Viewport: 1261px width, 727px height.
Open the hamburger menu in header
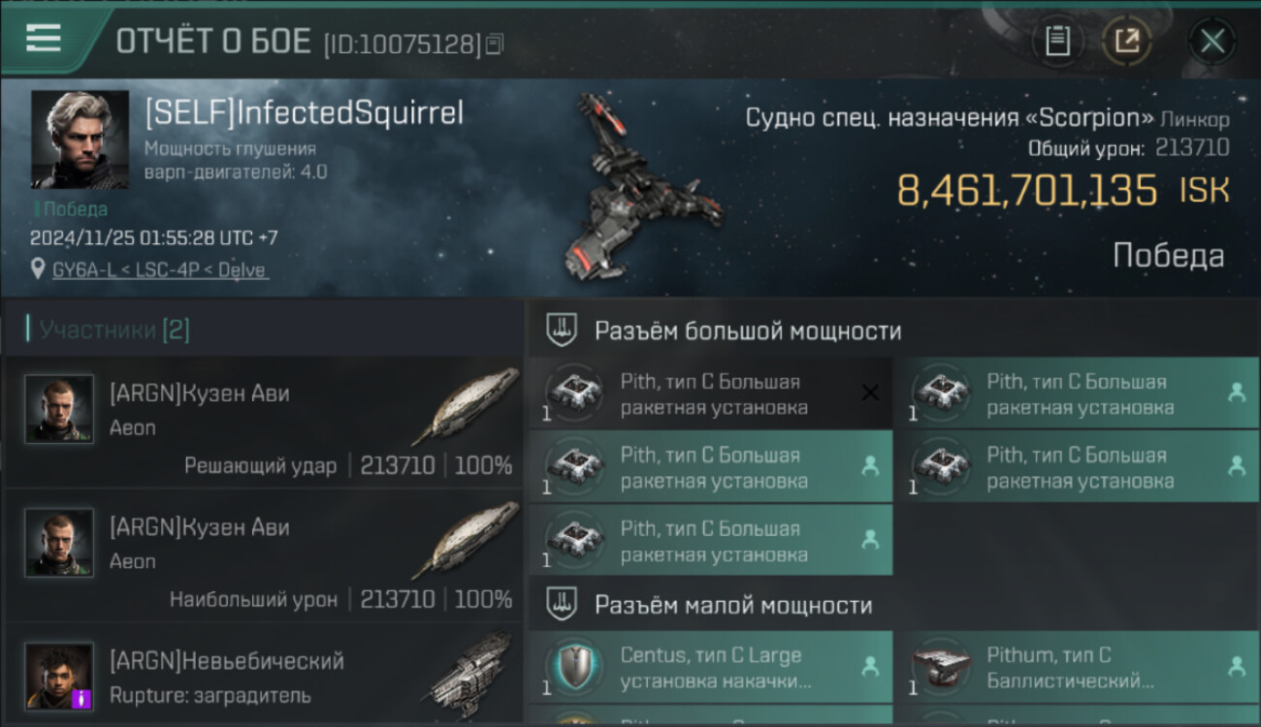pyautogui.click(x=44, y=39)
